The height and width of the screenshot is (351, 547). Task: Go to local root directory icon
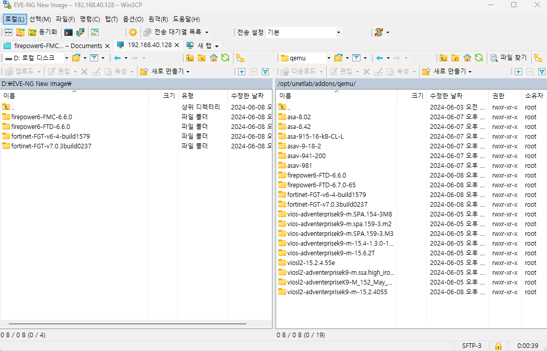[201, 58]
